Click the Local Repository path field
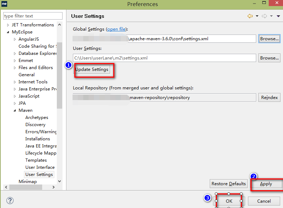The height and width of the screenshot is (208, 283). coord(164,97)
